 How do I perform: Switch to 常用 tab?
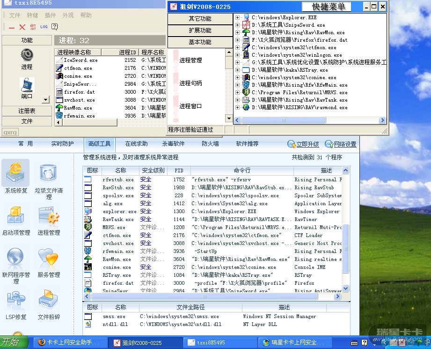26,144
